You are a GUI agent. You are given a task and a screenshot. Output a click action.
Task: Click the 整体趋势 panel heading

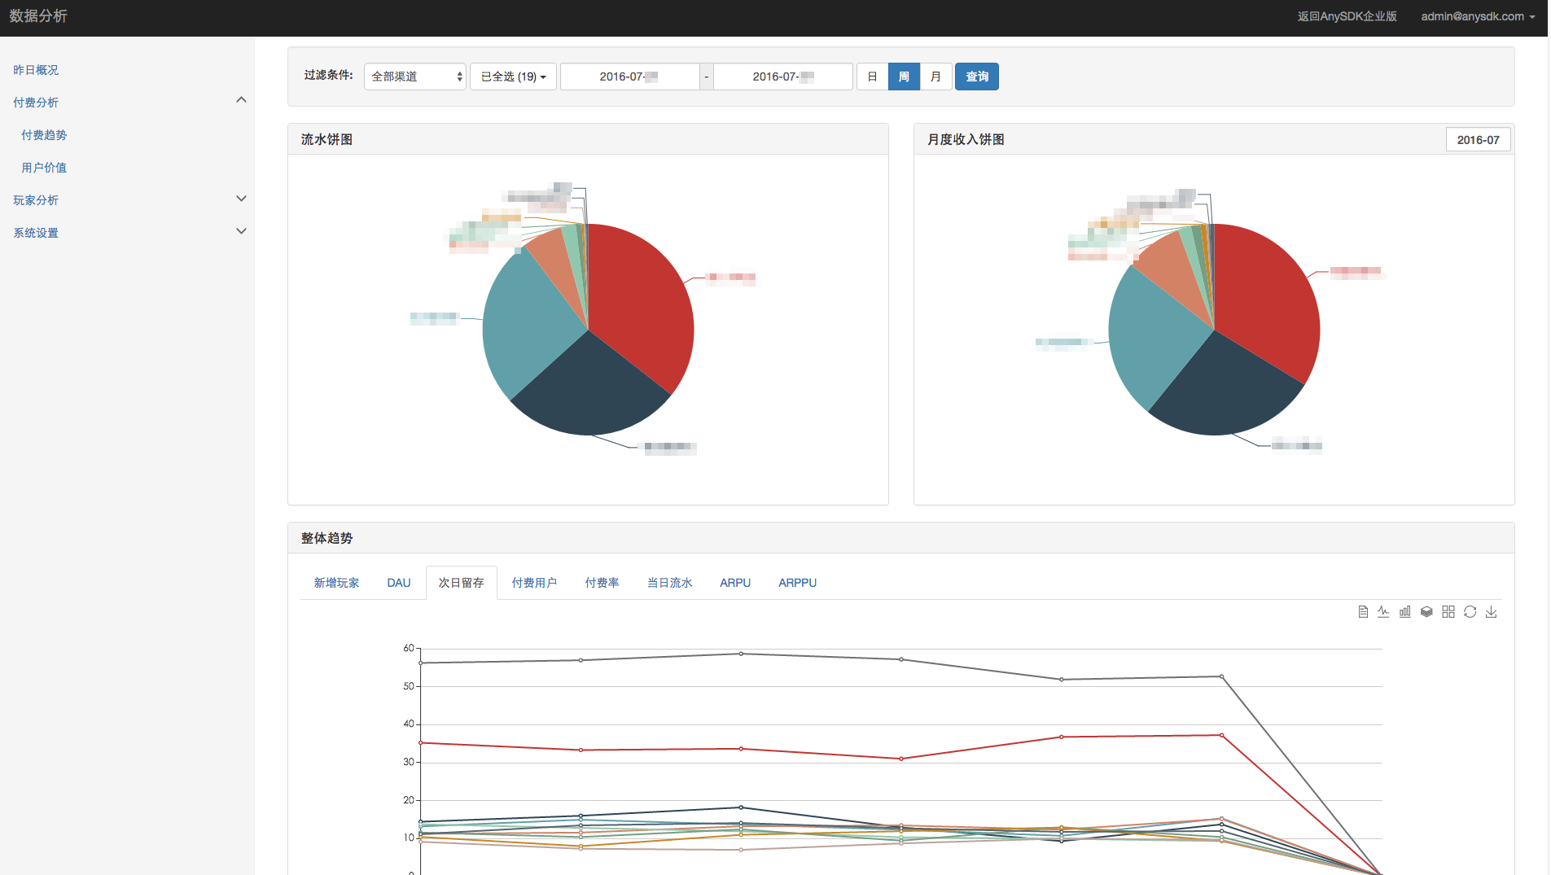[x=327, y=538]
